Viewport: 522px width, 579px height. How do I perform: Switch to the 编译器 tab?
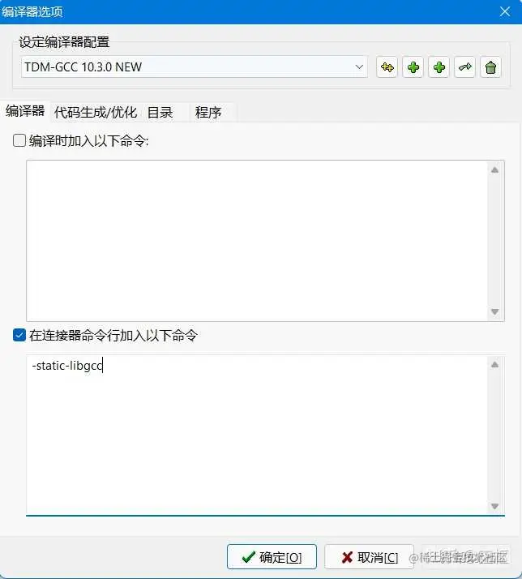coord(25,111)
